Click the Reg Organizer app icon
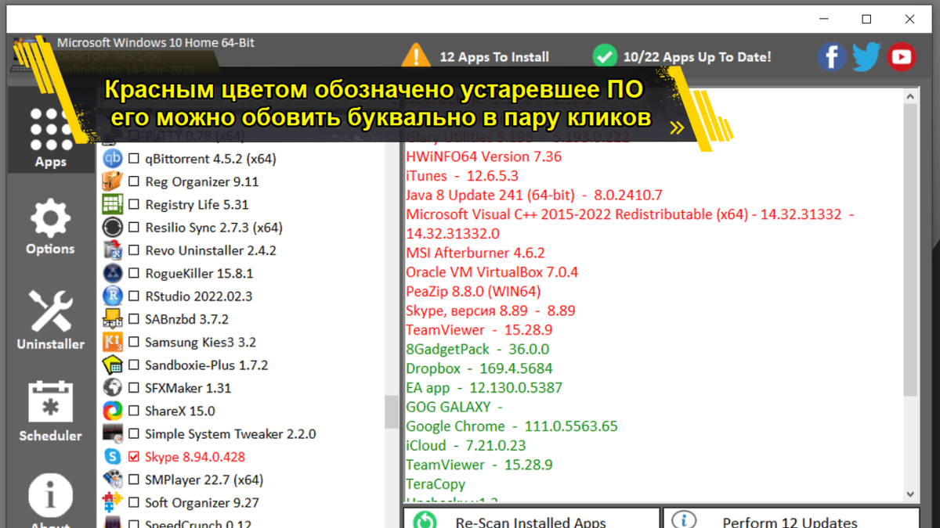 [x=113, y=181]
